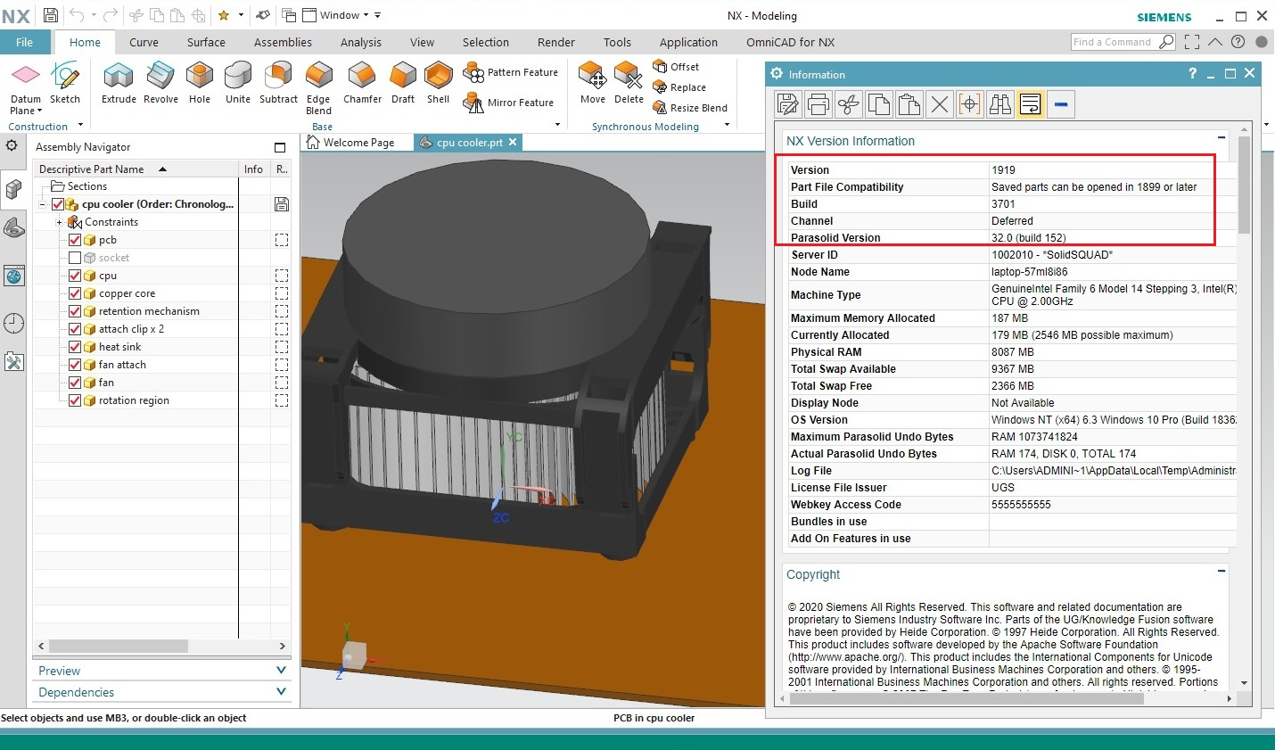Switch to OmniCAD for NX tab
The width and height of the screenshot is (1275, 750).
[x=790, y=42]
